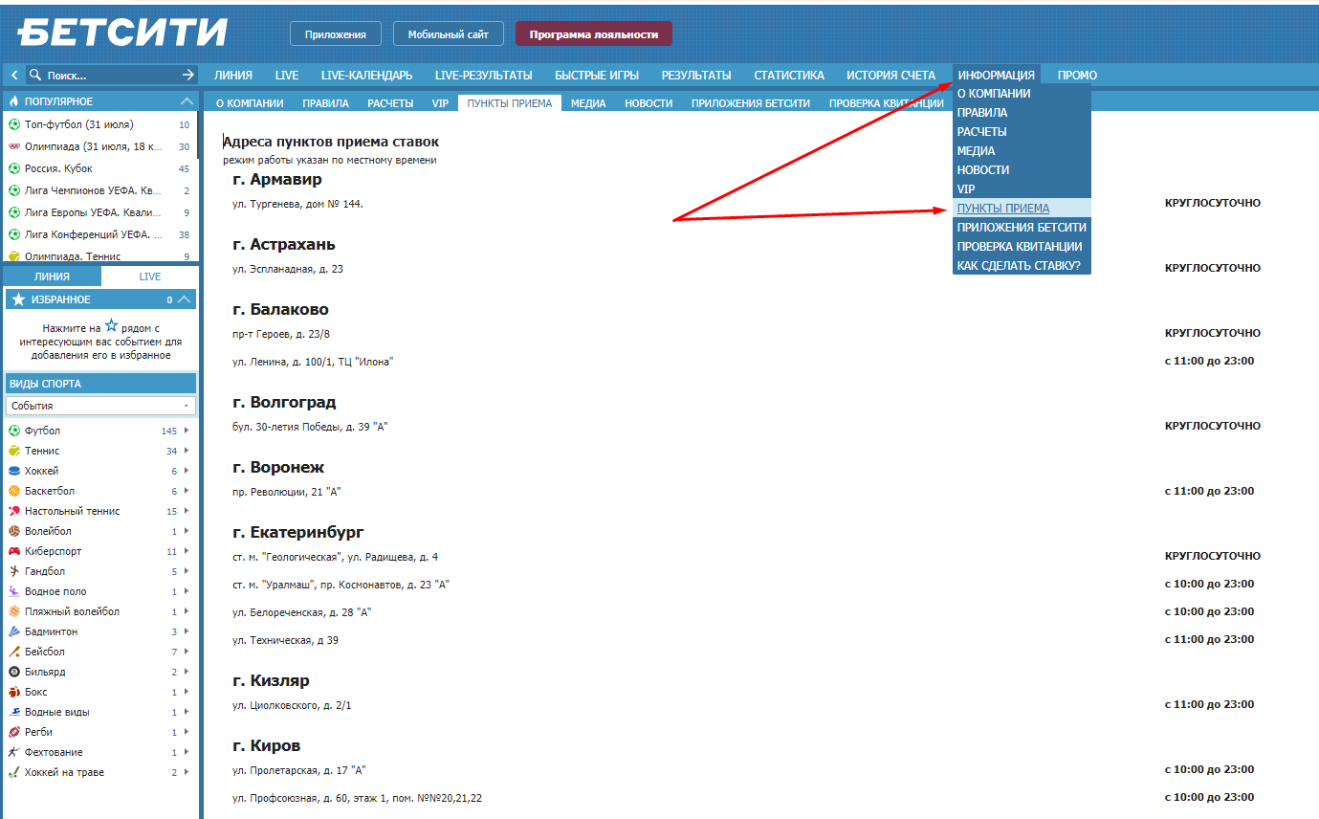Viewport: 1319px width, 819px height.
Task: Click the Программа лояльности button
Action: [594, 33]
